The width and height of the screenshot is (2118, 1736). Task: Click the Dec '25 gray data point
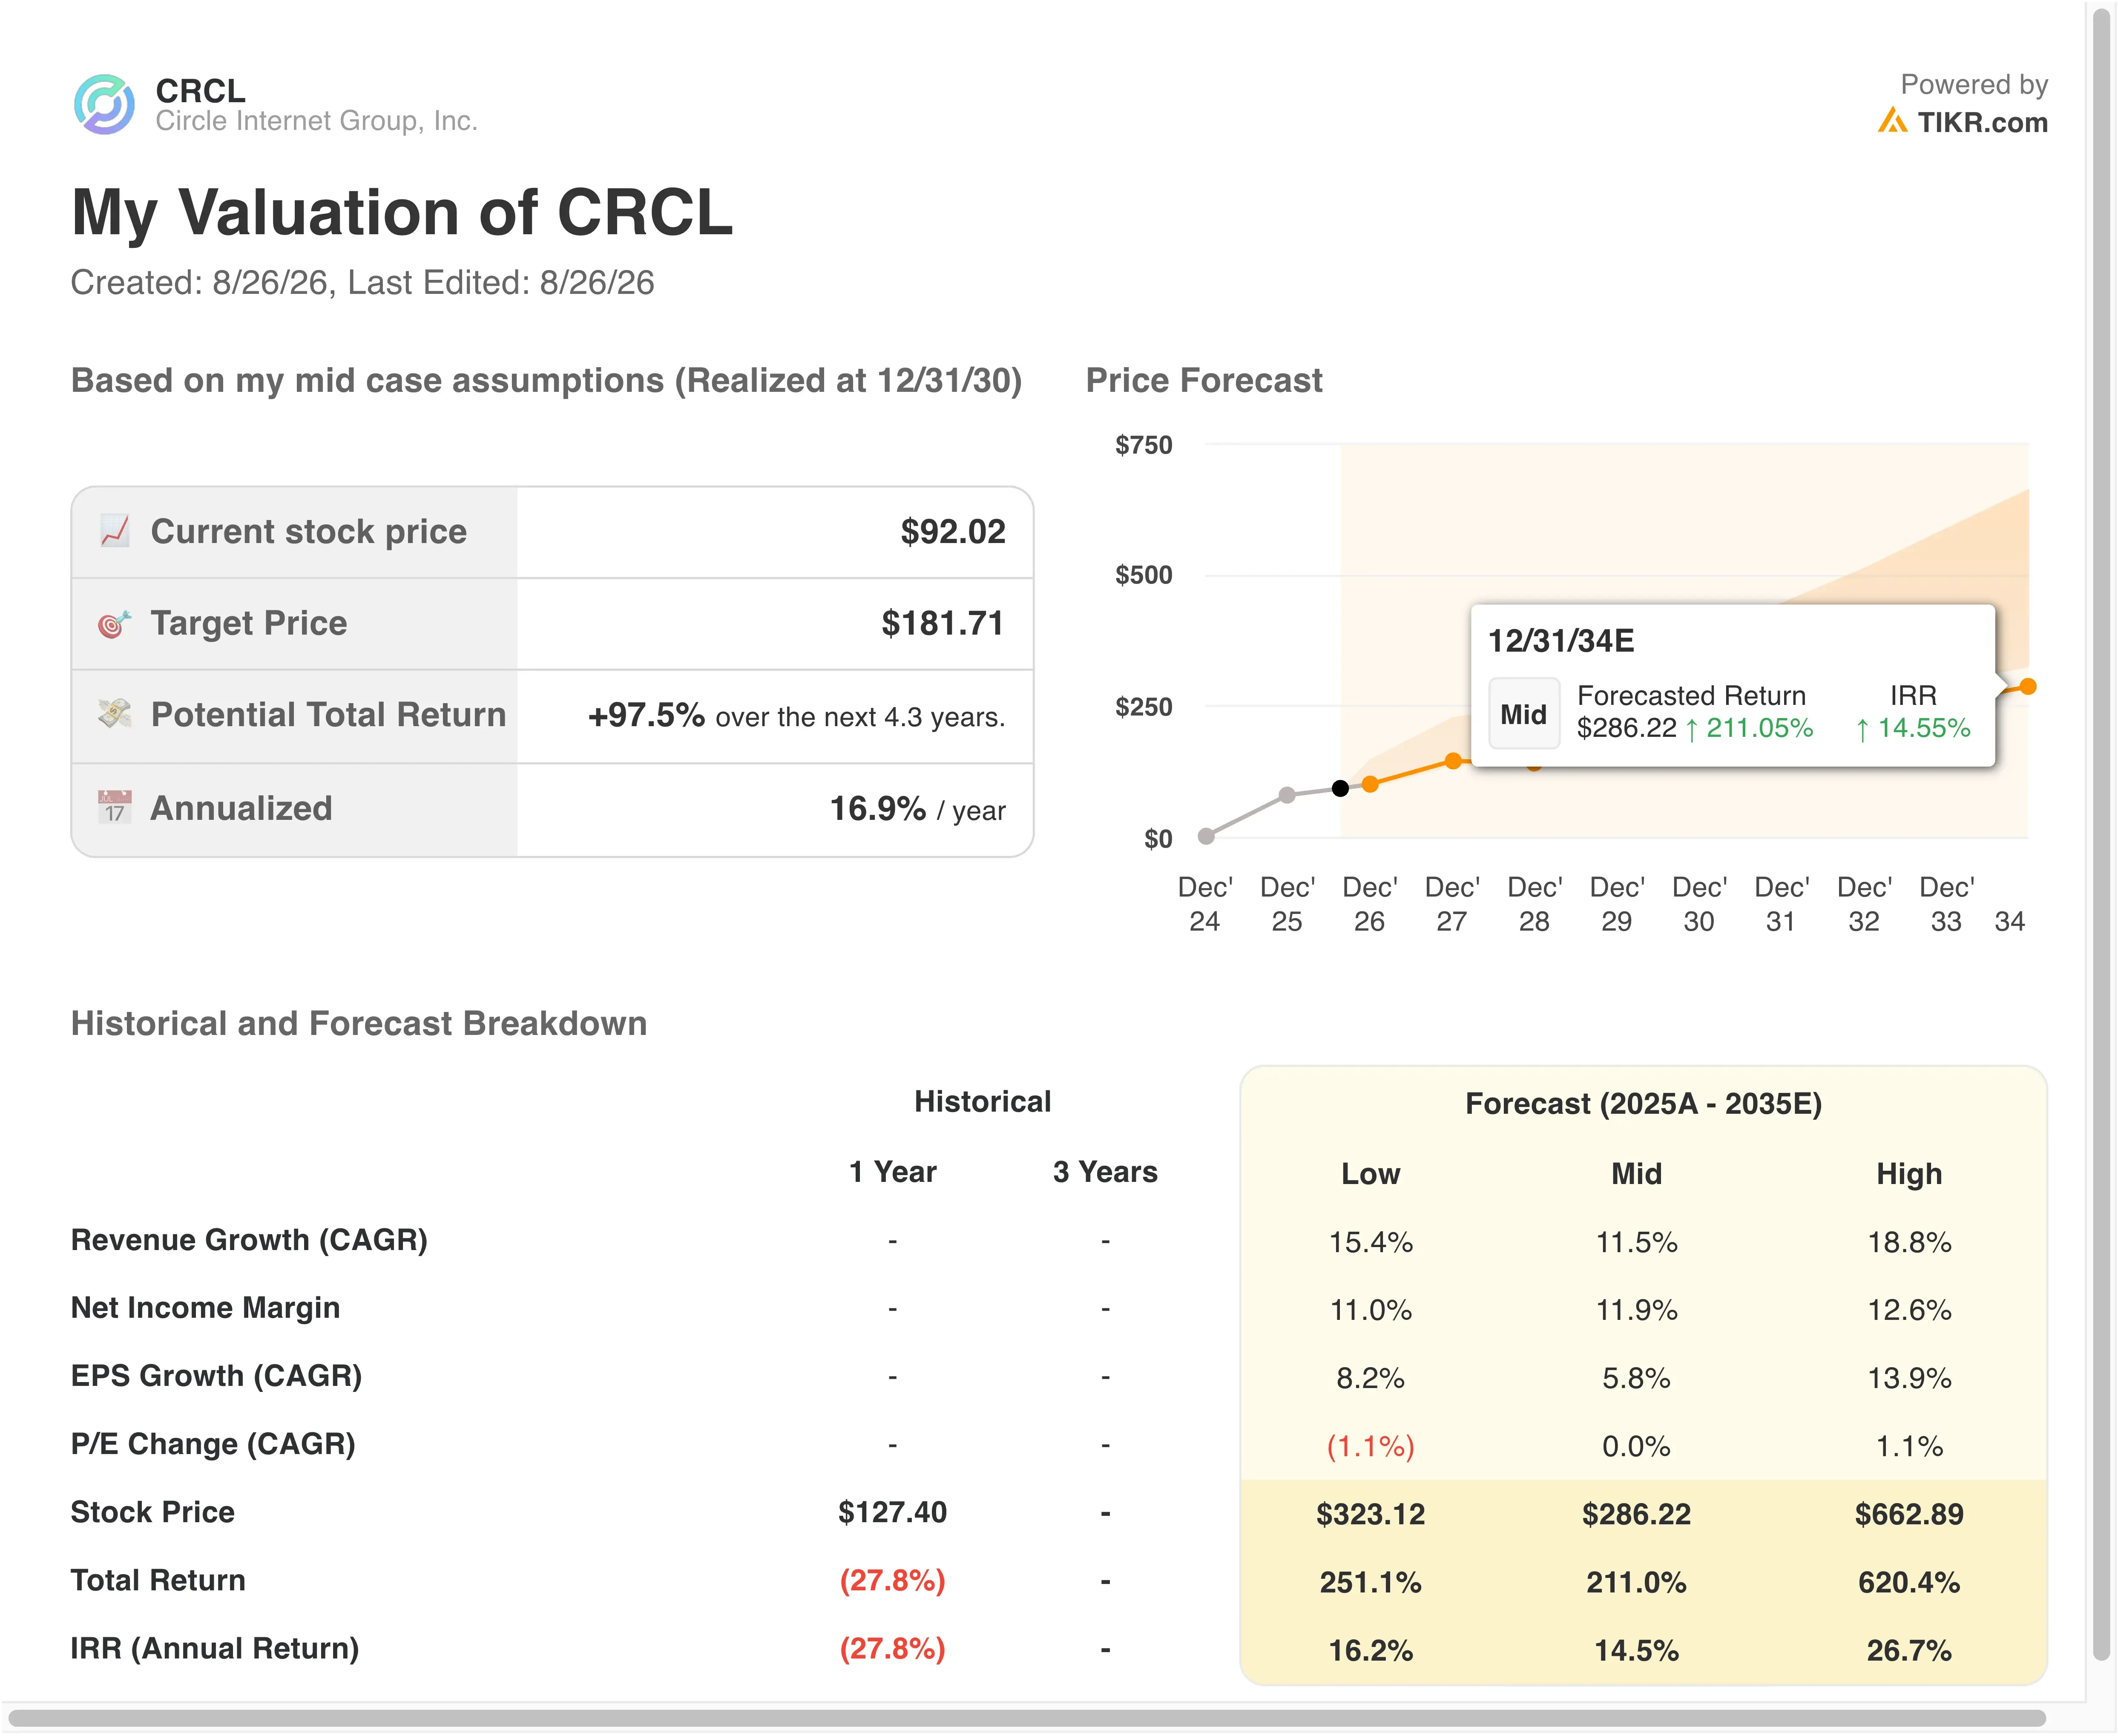pos(1288,795)
